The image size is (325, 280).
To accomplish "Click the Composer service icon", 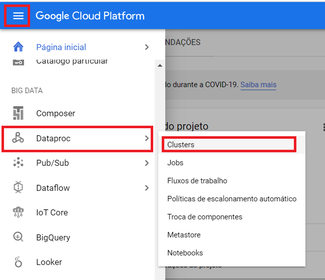I will tap(19, 113).
